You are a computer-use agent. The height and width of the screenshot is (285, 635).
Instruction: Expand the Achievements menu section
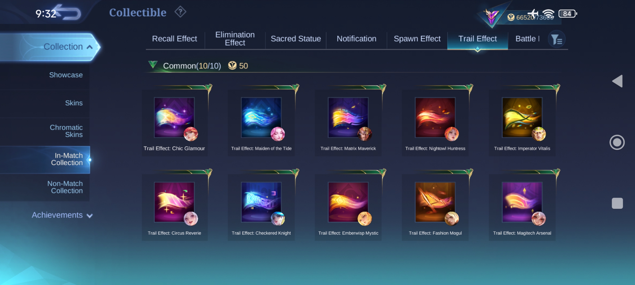(62, 215)
